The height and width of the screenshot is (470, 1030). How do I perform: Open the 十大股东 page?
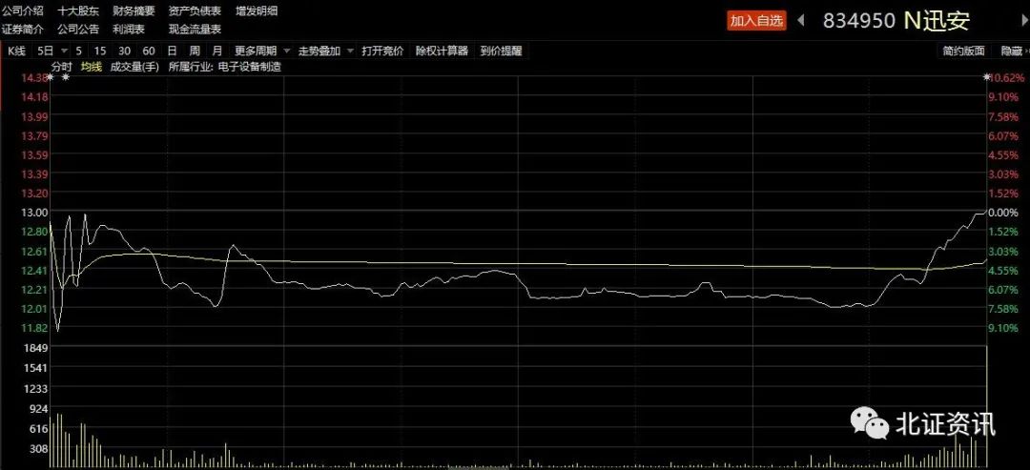coord(78,10)
